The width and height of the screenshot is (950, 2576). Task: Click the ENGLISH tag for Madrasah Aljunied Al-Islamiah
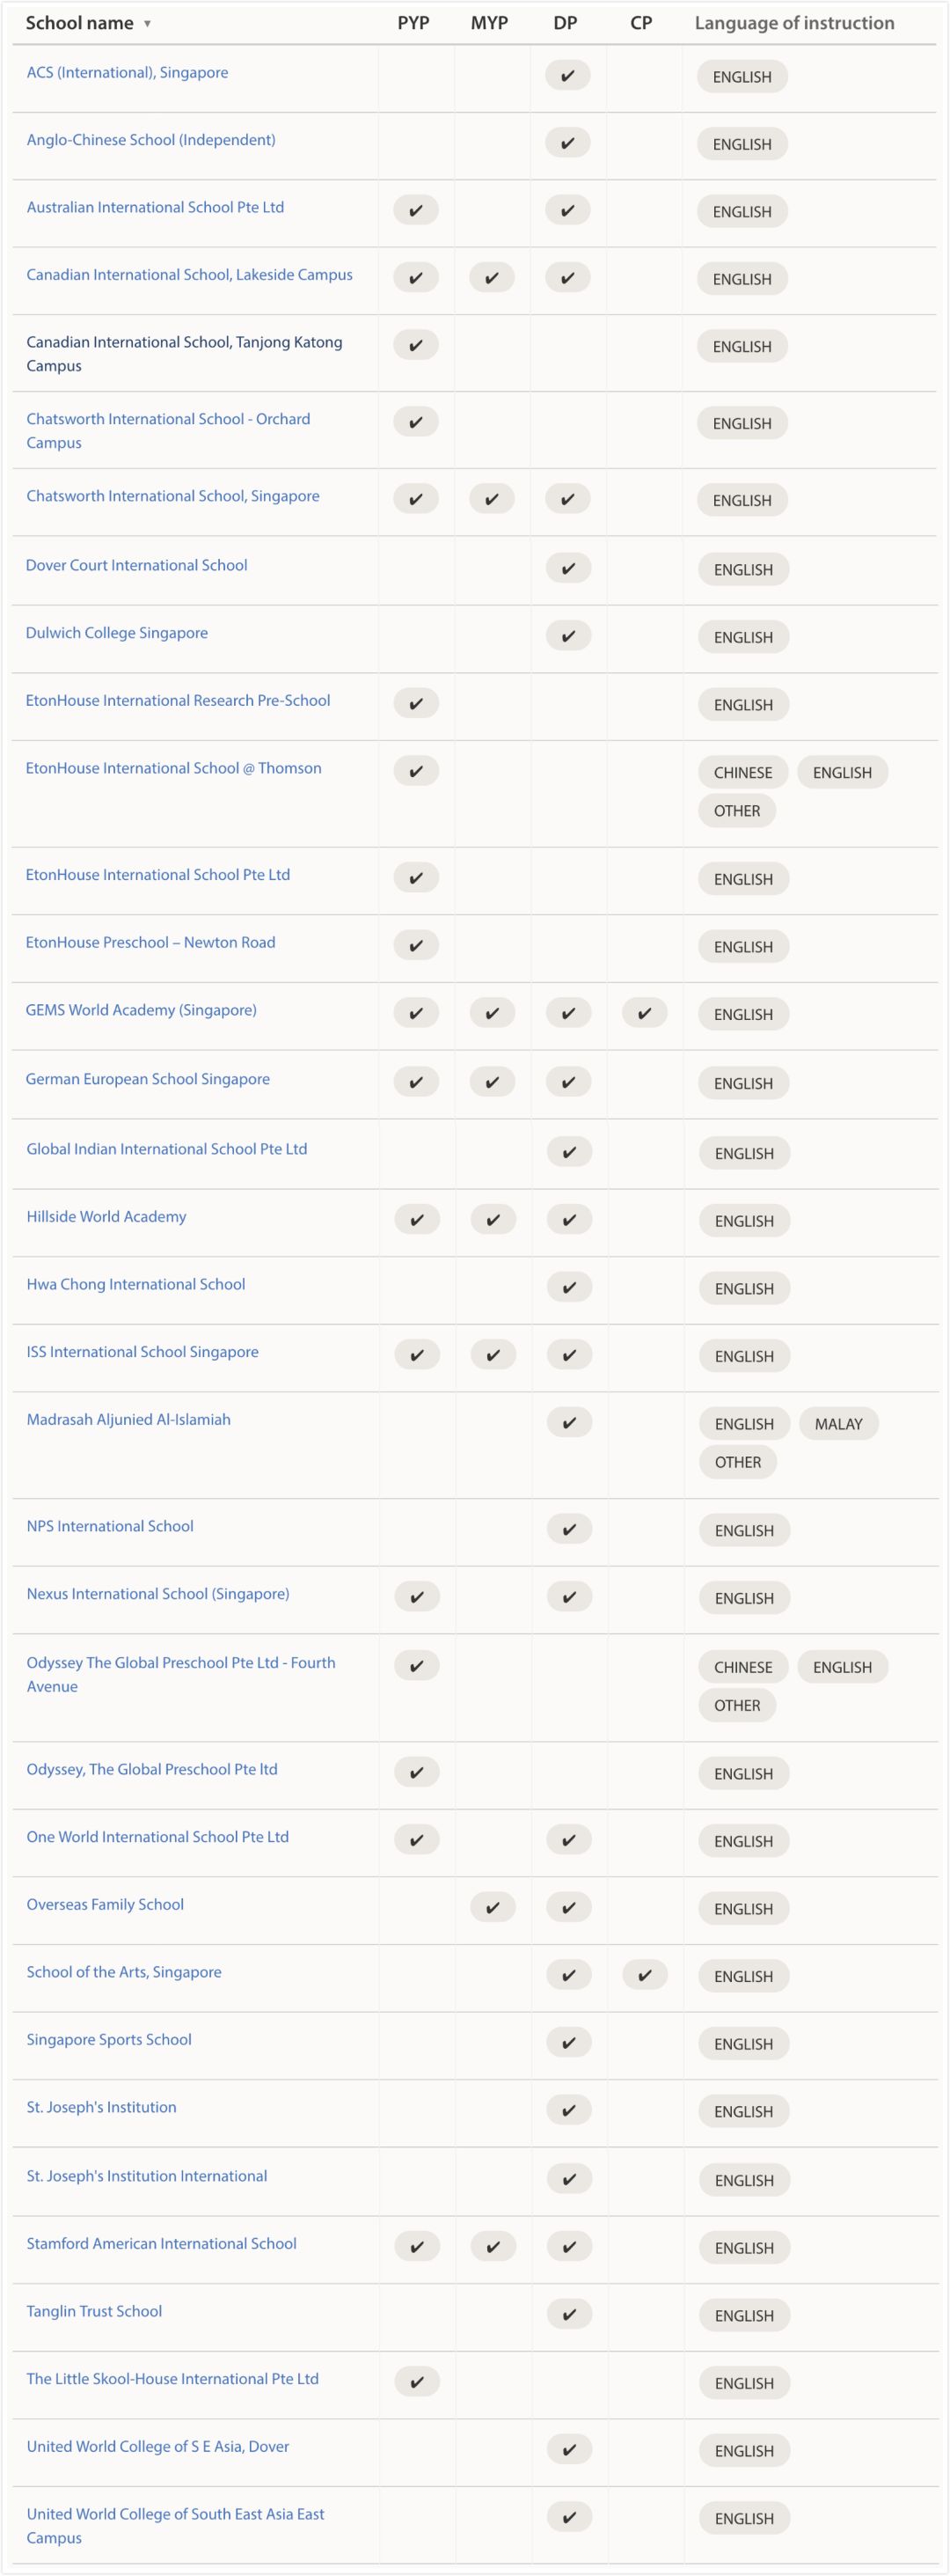point(744,1424)
